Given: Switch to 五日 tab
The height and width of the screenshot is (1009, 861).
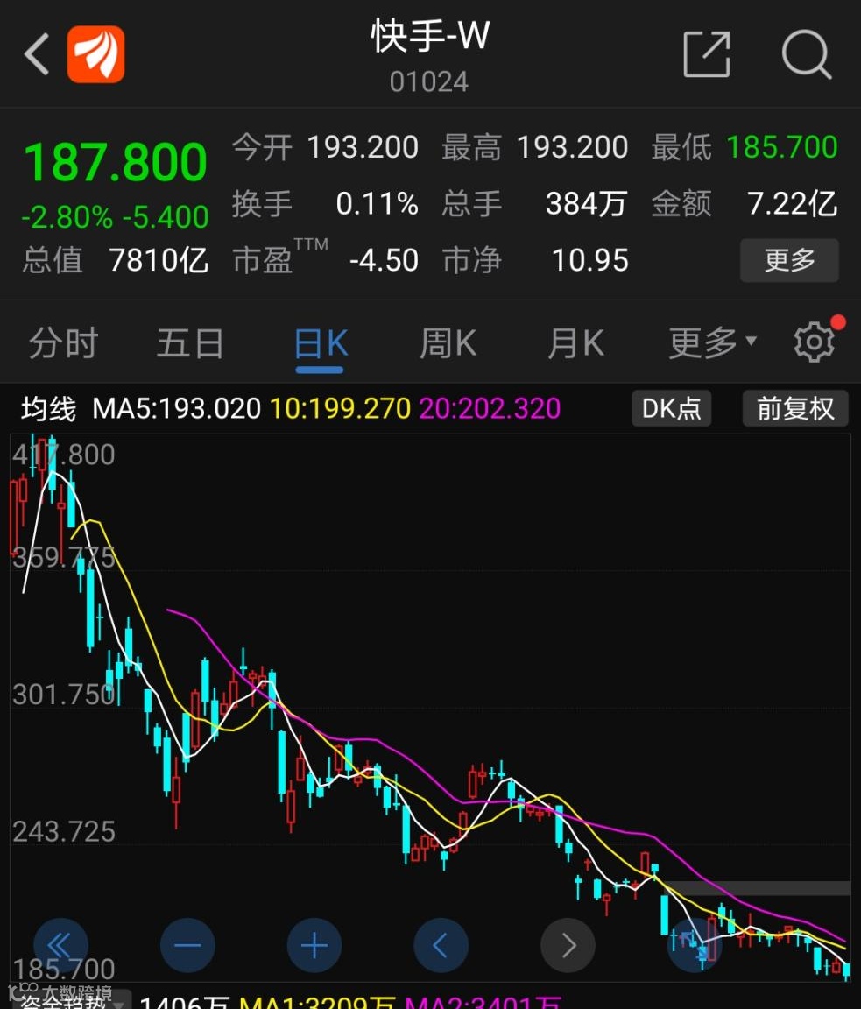Looking at the screenshot, I should coord(190,342).
